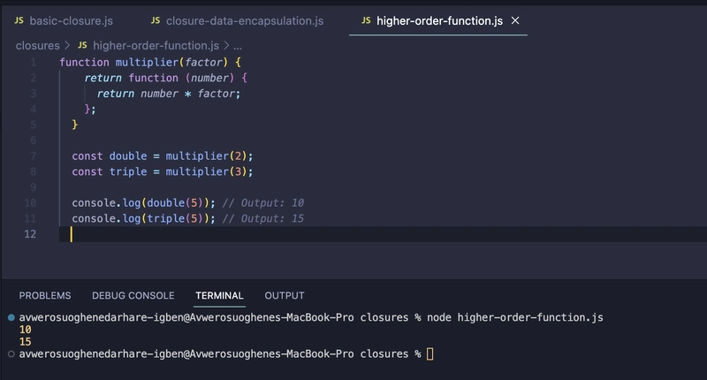Click the filled blue circle beside the node command
707x380 pixels.
coord(11,317)
